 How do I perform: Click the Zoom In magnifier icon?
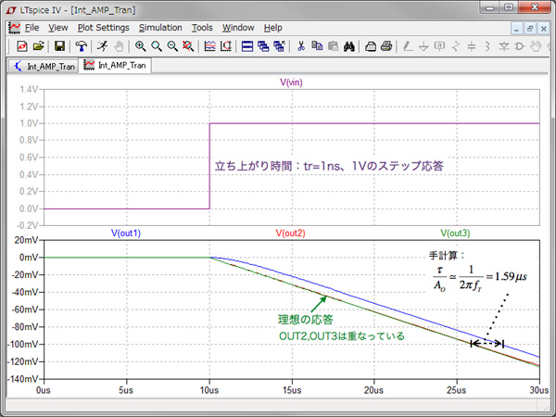click(x=140, y=45)
